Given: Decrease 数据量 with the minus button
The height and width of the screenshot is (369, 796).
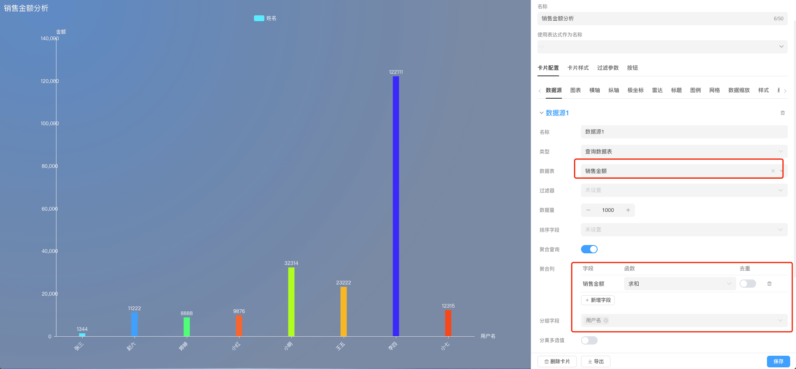Looking at the screenshot, I should coord(588,210).
